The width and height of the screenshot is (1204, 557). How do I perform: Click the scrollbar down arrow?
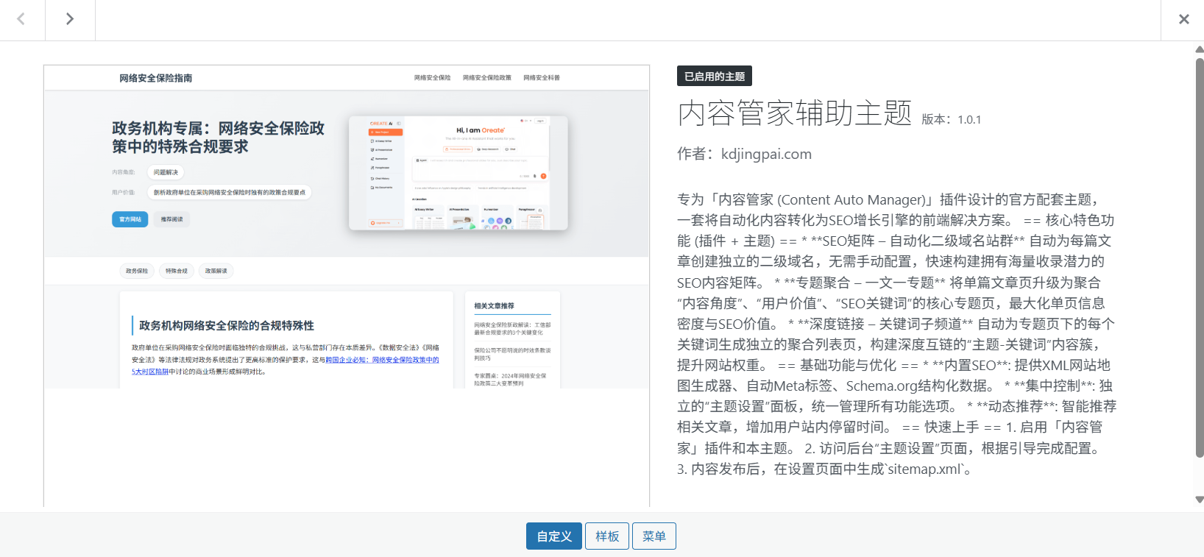(x=1199, y=500)
